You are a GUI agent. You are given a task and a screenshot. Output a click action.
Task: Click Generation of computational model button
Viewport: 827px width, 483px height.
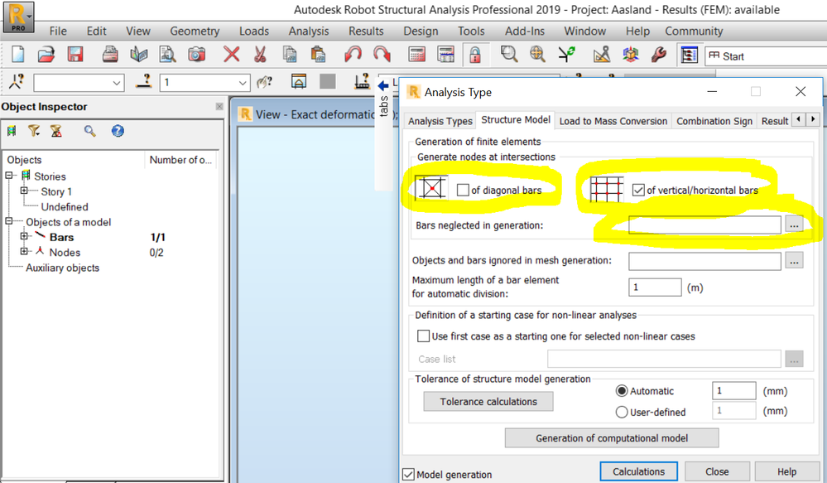click(x=612, y=438)
